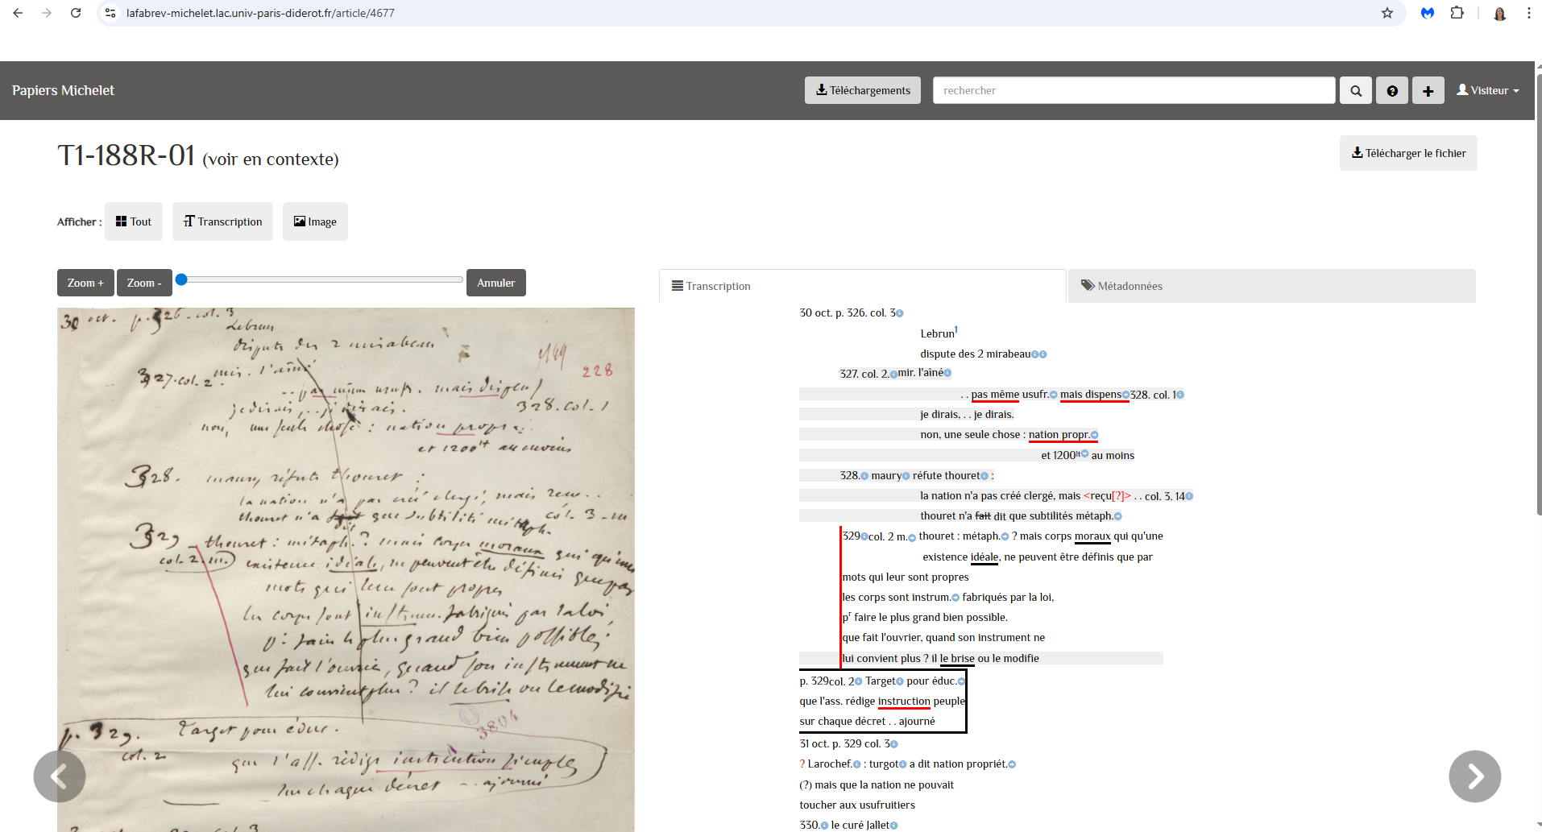This screenshot has width=1542, height=832.
Task: Click Télécharger le fichier button
Action: 1408,153
